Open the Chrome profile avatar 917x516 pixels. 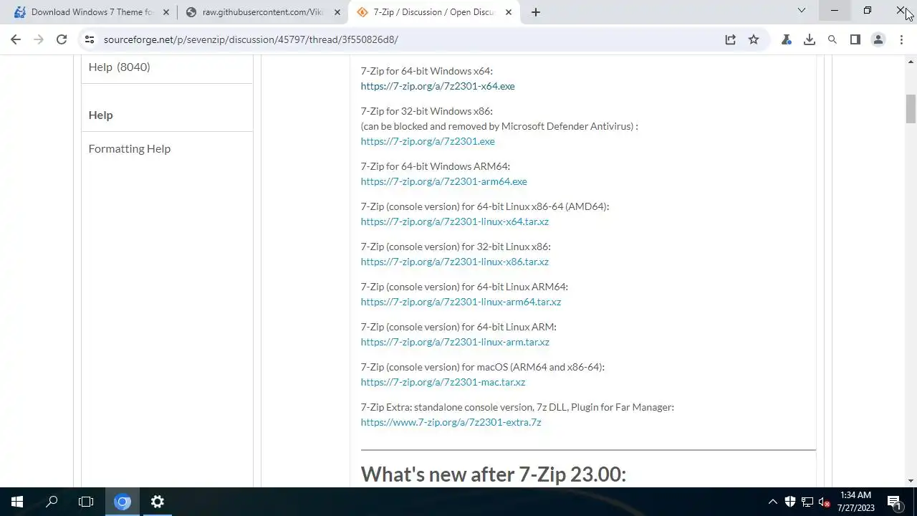878,39
